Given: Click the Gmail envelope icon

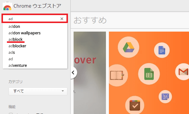Looking at the screenshot, I should 183,71.
